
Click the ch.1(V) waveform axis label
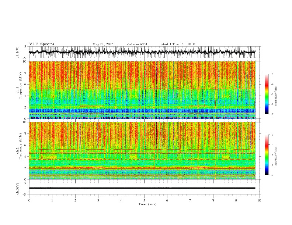(17, 52)
